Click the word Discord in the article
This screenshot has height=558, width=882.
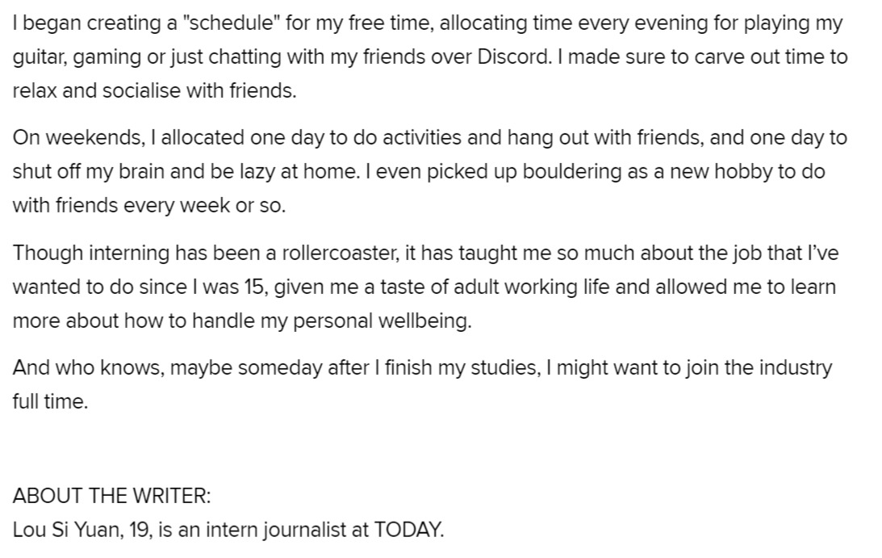pyautogui.click(x=515, y=57)
